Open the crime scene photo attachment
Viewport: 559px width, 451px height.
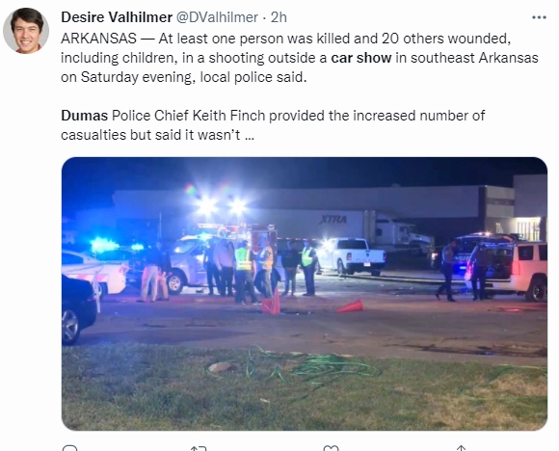pyautogui.click(x=305, y=294)
